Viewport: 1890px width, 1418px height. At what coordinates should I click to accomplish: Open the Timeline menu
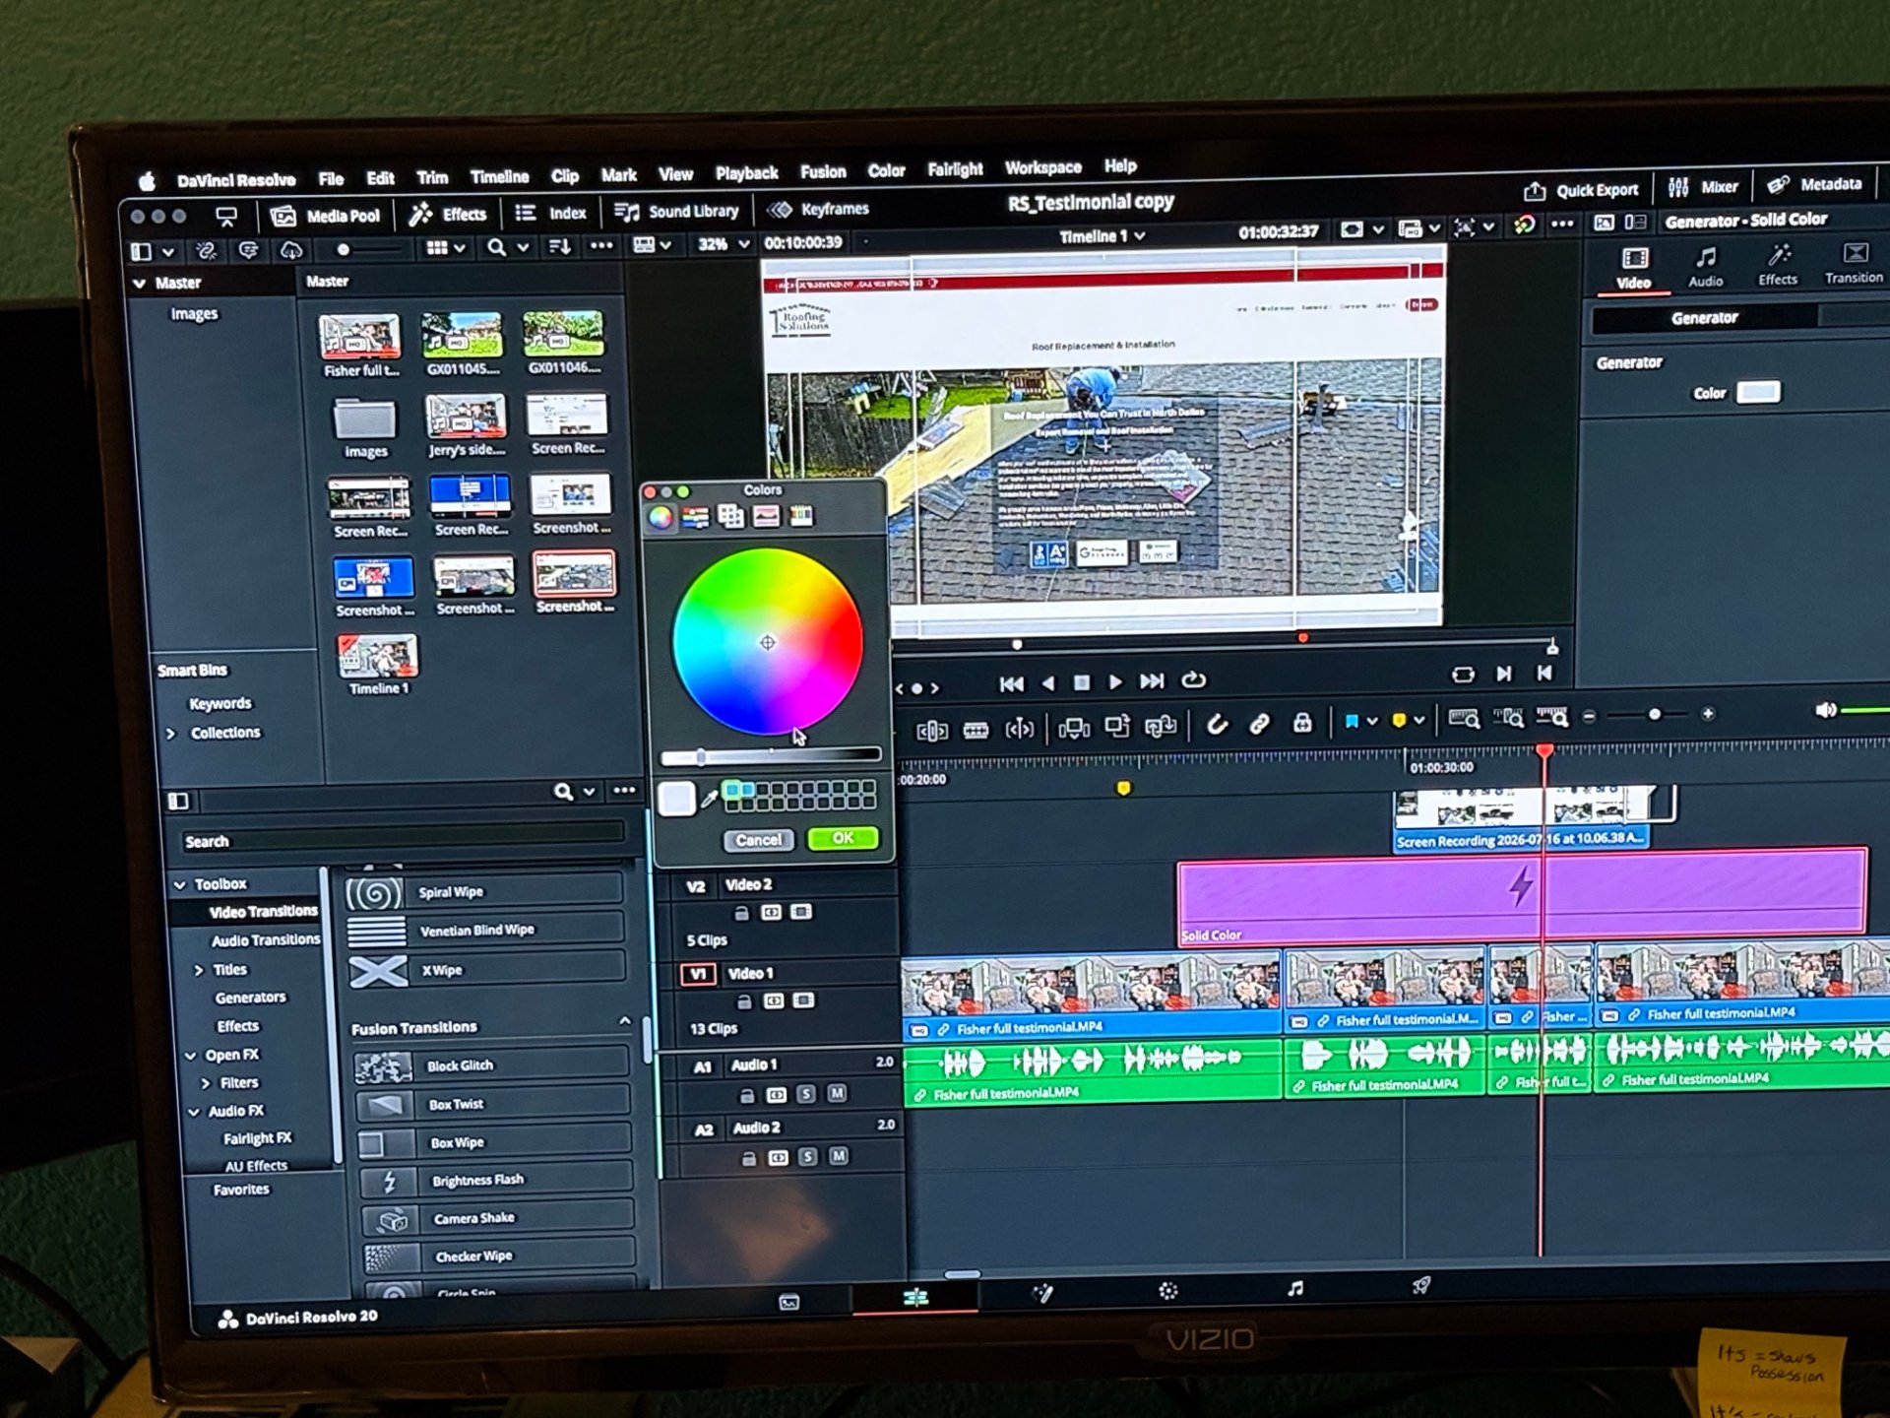pos(499,177)
